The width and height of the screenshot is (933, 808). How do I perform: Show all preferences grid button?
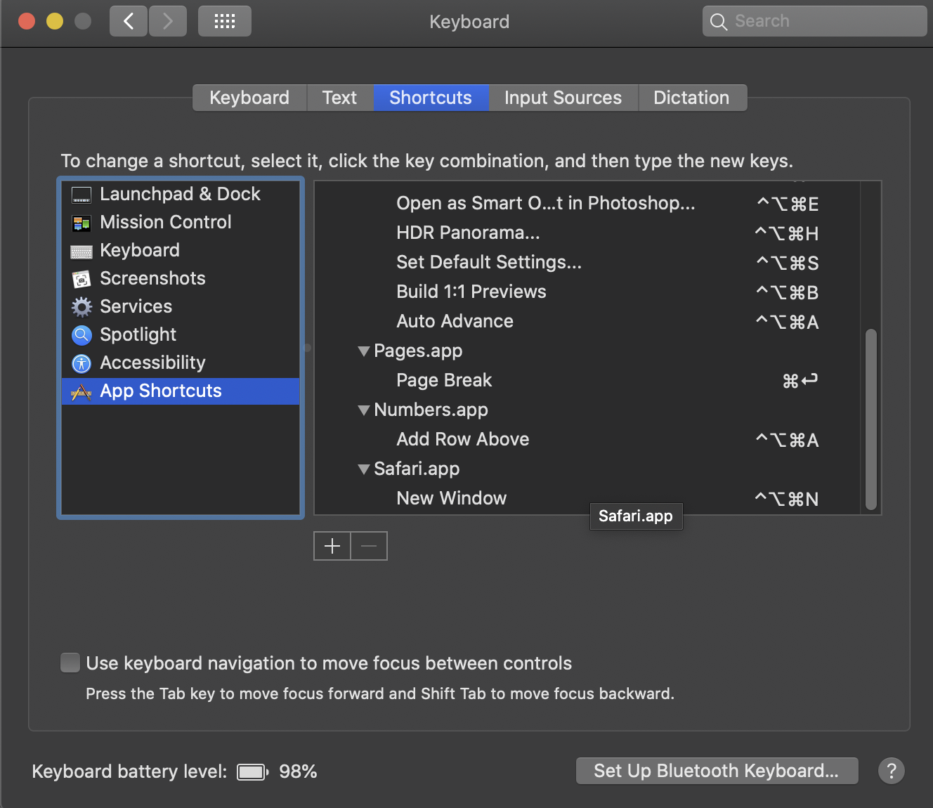click(225, 21)
